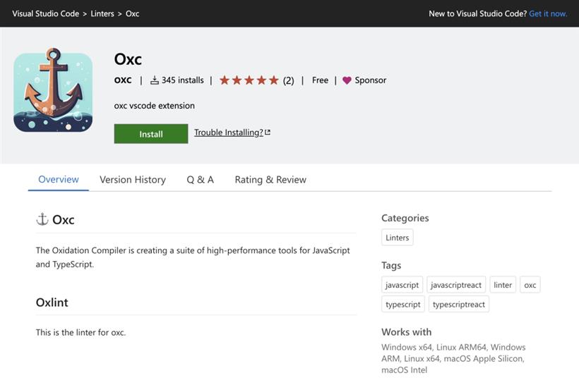Install the Oxc extension
Viewport: 579px width, 378px height.
click(x=151, y=134)
